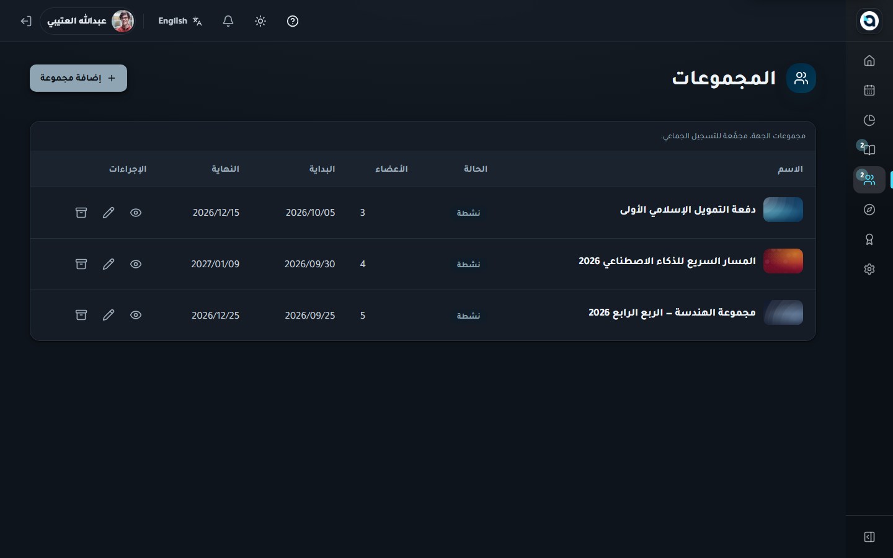This screenshot has width=893, height=558.
Task: Open the book icon with badge 2
Action: 869,150
